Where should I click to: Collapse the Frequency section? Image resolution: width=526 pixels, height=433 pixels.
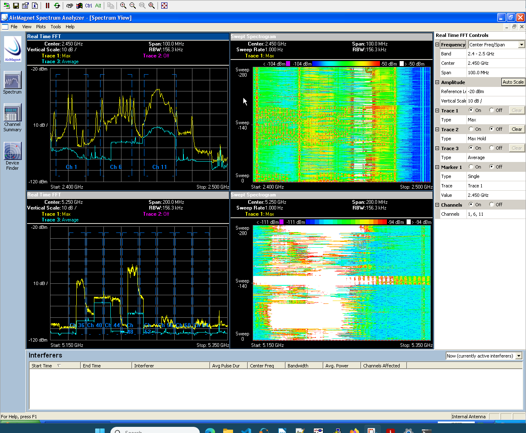(437, 45)
